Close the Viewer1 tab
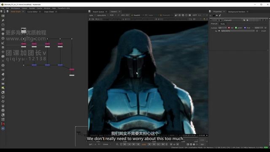Image resolution: width=270 pixels, height=152 pixels. (x=119, y=12)
